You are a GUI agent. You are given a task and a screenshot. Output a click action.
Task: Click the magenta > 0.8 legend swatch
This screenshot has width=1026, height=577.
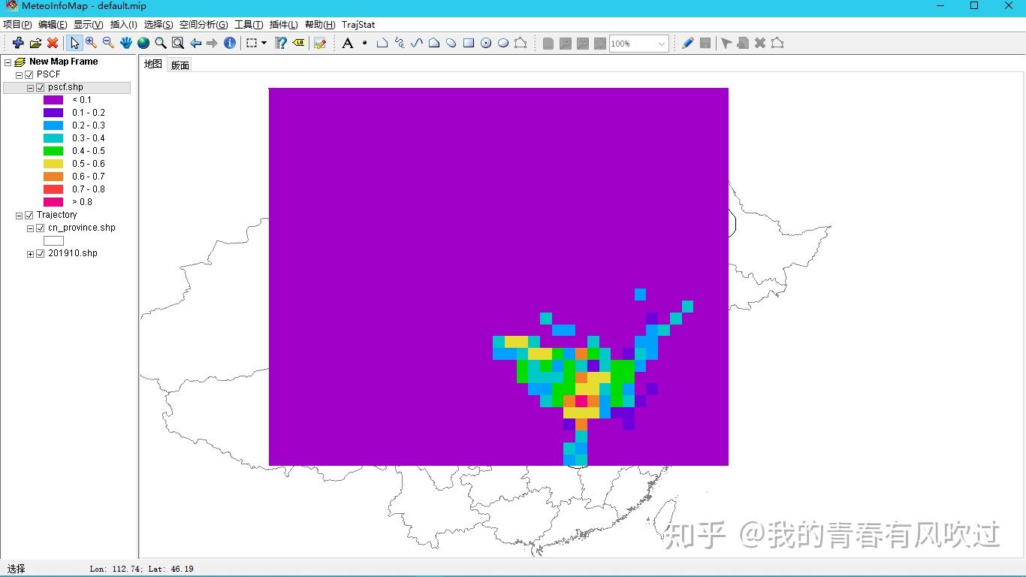pyautogui.click(x=53, y=202)
